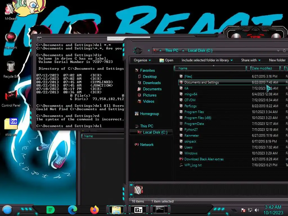Image resolution: width=288 pixels, height=216 pixels.
Task: Click the Command Prompt title bar icon
Action: pos(39,39)
